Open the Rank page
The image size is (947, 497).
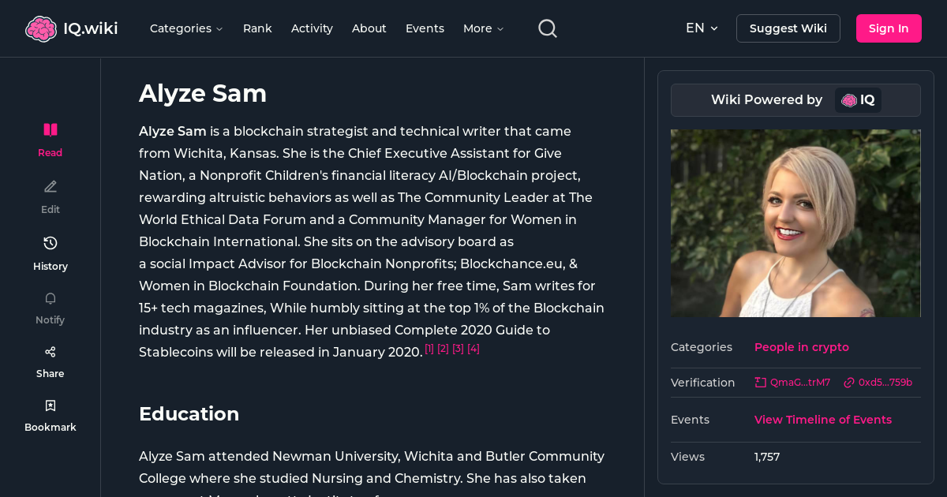pyautogui.click(x=257, y=28)
